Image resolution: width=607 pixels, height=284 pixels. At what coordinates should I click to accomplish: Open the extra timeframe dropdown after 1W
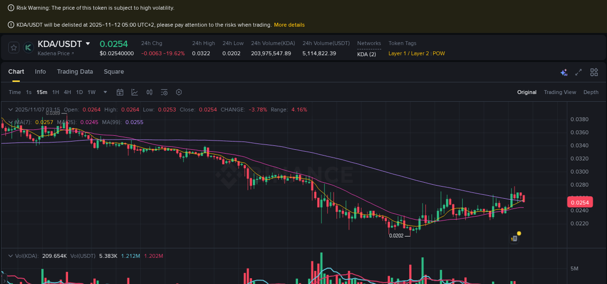pos(104,92)
